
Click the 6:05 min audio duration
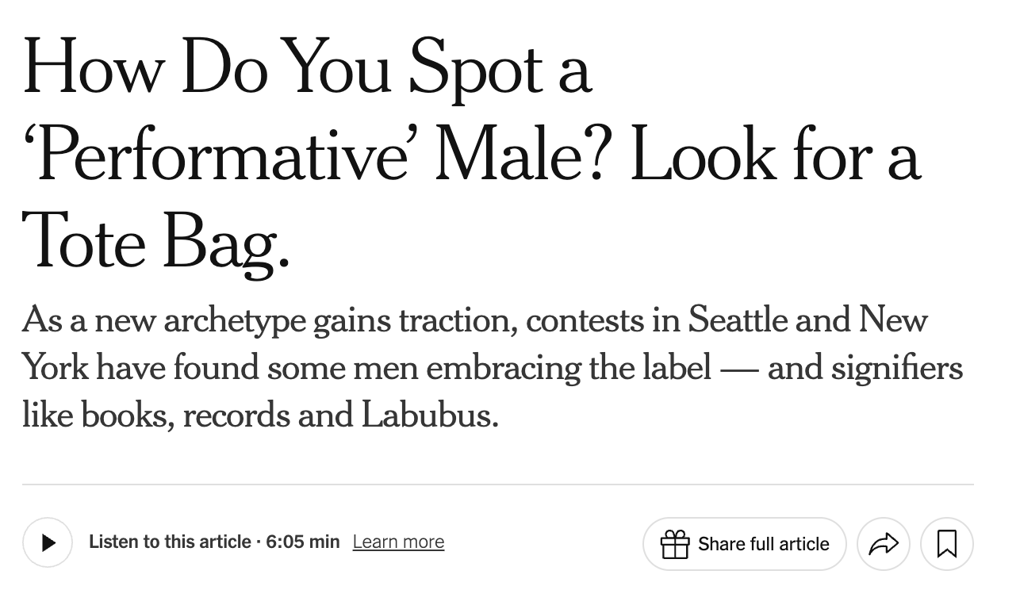(x=302, y=542)
